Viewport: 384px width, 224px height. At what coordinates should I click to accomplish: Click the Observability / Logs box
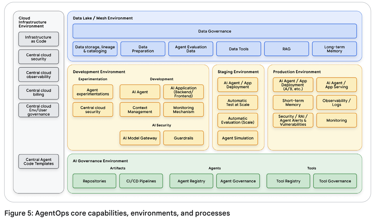[x=336, y=102]
